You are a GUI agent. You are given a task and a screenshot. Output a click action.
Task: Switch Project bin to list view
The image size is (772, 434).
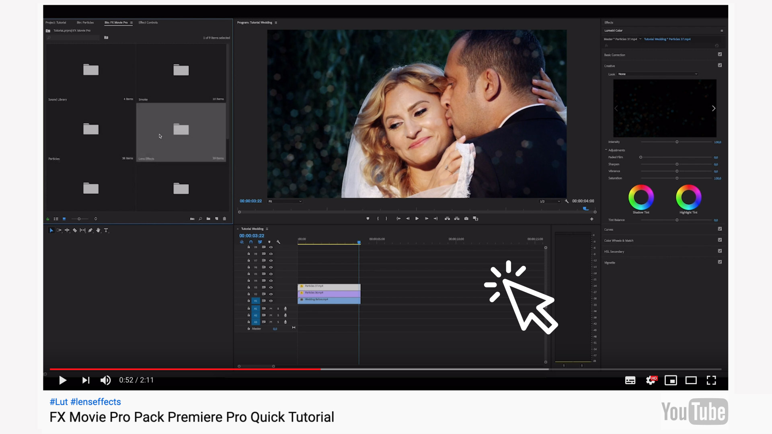click(56, 219)
